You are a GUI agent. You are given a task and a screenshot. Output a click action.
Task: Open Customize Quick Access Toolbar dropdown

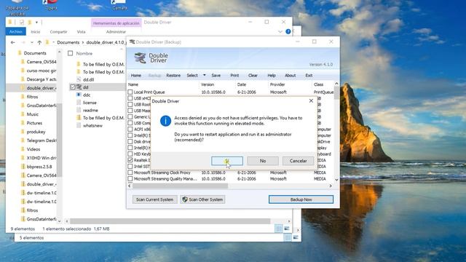click(x=36, y=23)
